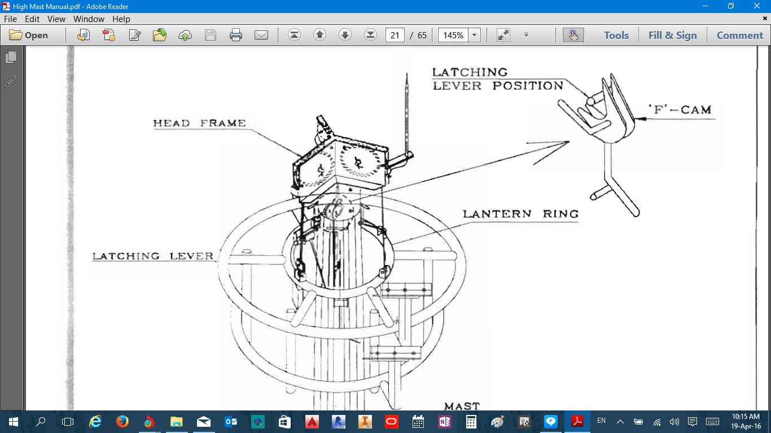
Task: Launch Firefox from the taskbar
Action: coord(122,422)
